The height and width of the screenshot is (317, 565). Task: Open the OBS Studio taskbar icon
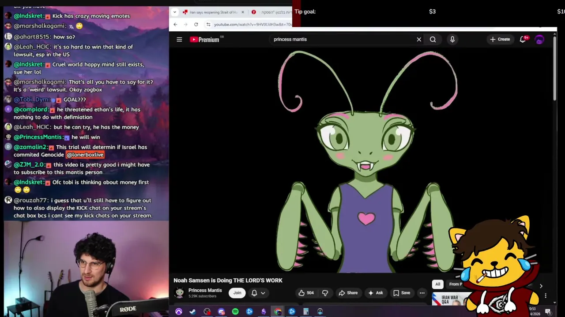click(207, 312)
